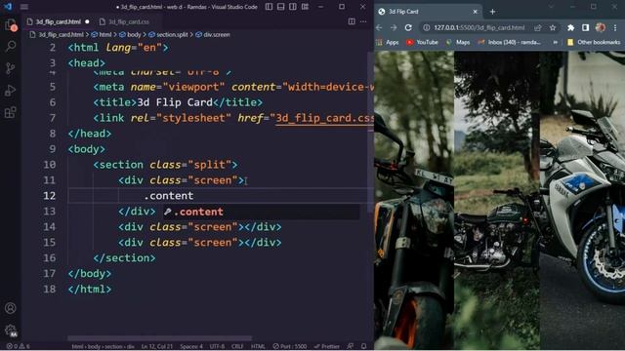The height and width of the screenshot is (351, 625).
Task: Open the Maps bookmark
Action: [458, 42]
